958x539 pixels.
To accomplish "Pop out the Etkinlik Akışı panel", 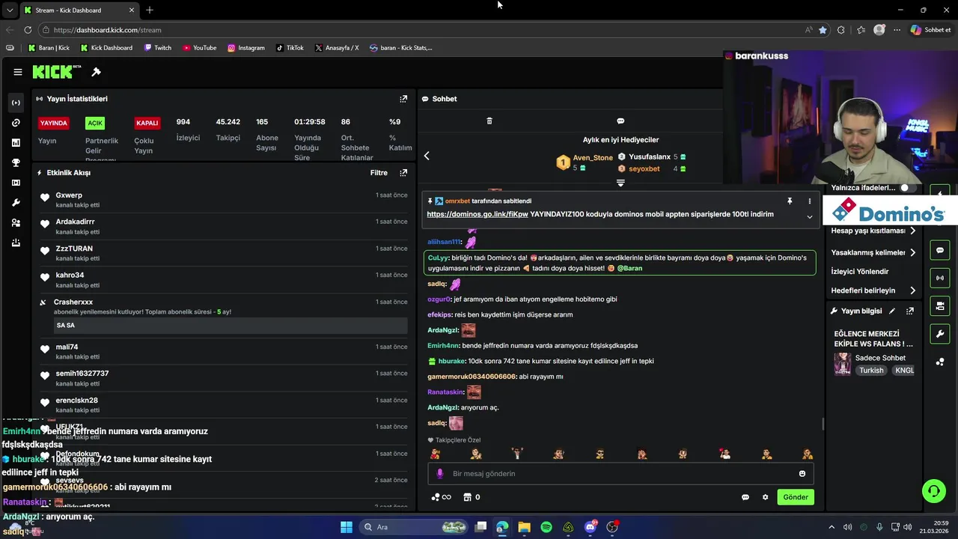I will 403,173.
